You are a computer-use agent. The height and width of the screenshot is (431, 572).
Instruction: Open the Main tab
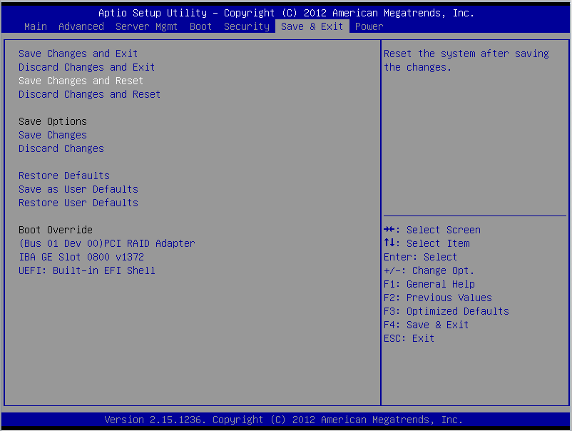click(x=36, y=26)
